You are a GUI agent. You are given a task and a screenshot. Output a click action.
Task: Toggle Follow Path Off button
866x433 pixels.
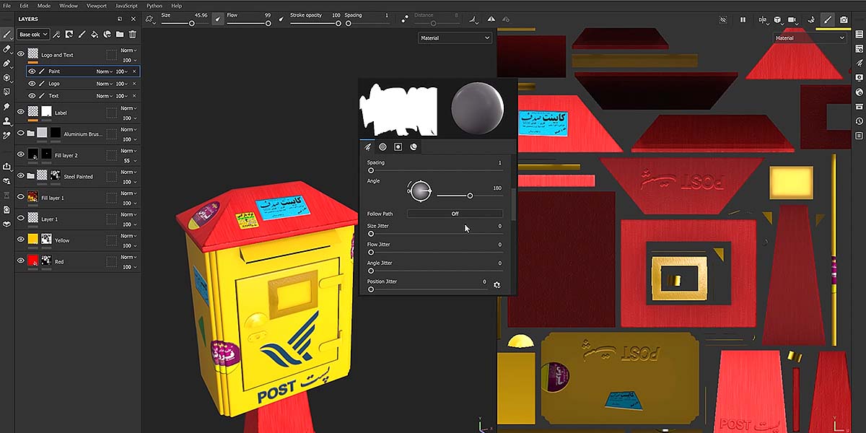[x=455, y=214]
